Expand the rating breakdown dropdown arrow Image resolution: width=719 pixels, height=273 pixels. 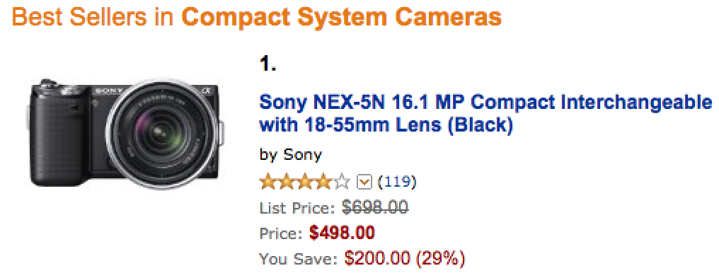(x=363, y=182)
